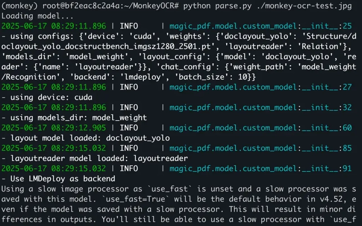Click the "oclayout_yolo_docstructbench_imgsz1280_2501.pt" weights filename
The image size is (362, 226).
click(x=106, y=47)
